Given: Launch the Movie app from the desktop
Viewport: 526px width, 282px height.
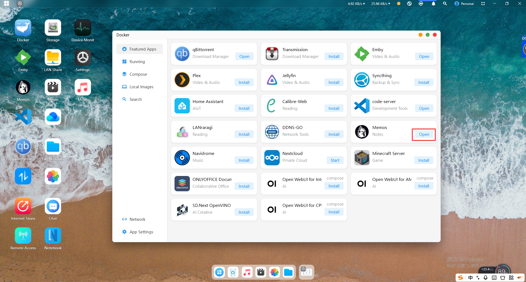Looking at the screenshot, I should point(53,87).
